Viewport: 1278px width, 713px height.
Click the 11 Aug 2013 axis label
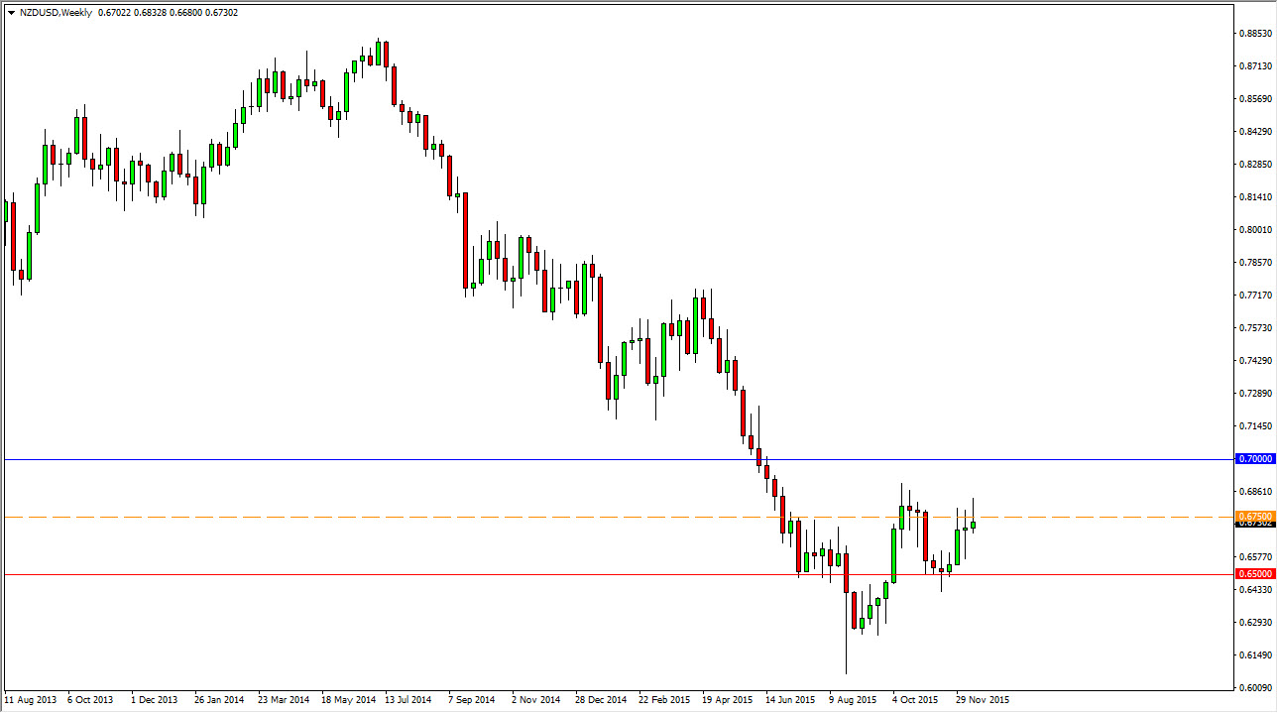(x=31, y=699)
